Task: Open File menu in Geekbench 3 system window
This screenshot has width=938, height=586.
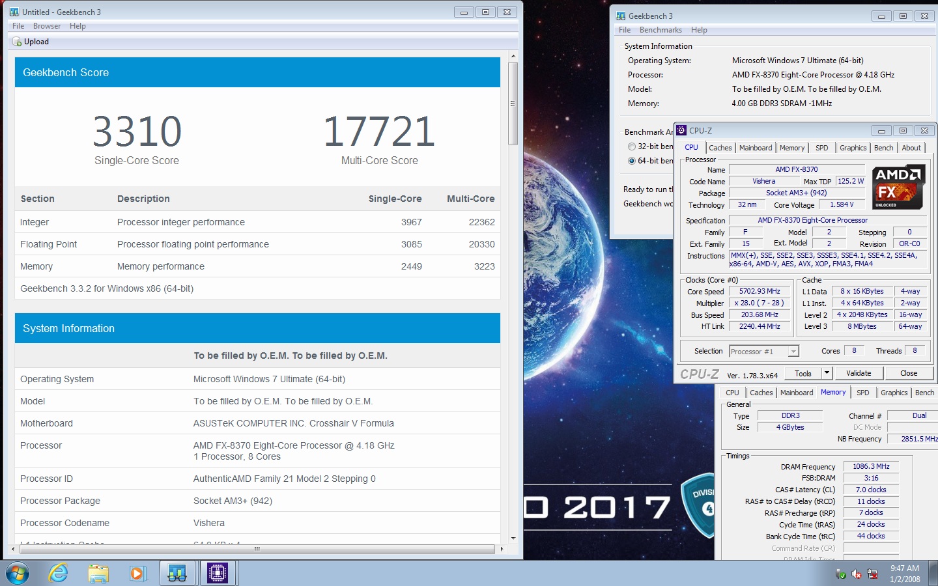Action: click(x=625, y=30)
